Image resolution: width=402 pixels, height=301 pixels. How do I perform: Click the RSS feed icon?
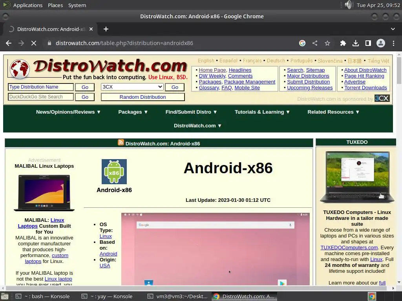[x=121, y=142]
